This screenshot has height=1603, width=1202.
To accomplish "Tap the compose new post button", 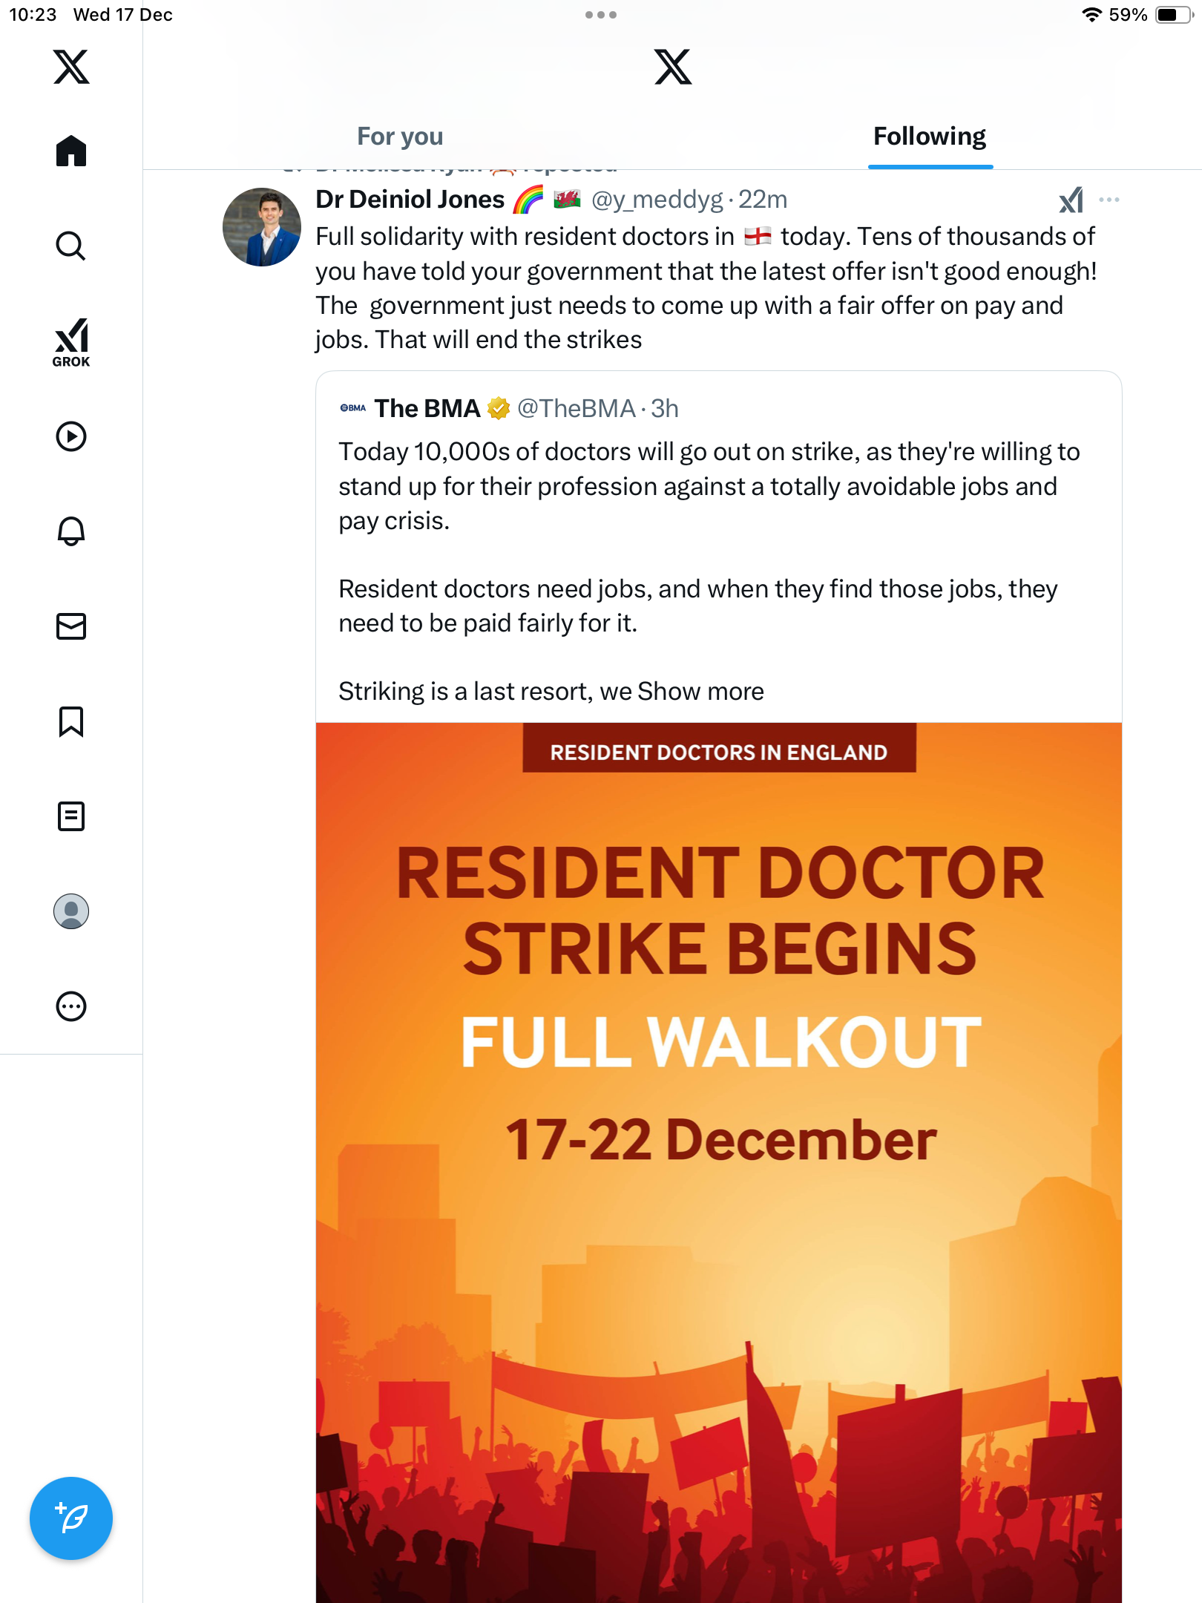I will (71, 1518).
